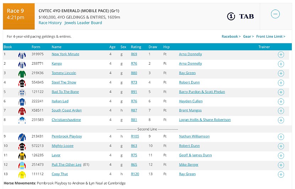This screenshot has height=189, width=295.
Task: Click Bad To The Bone silks icon
Action: coord(22,92)
